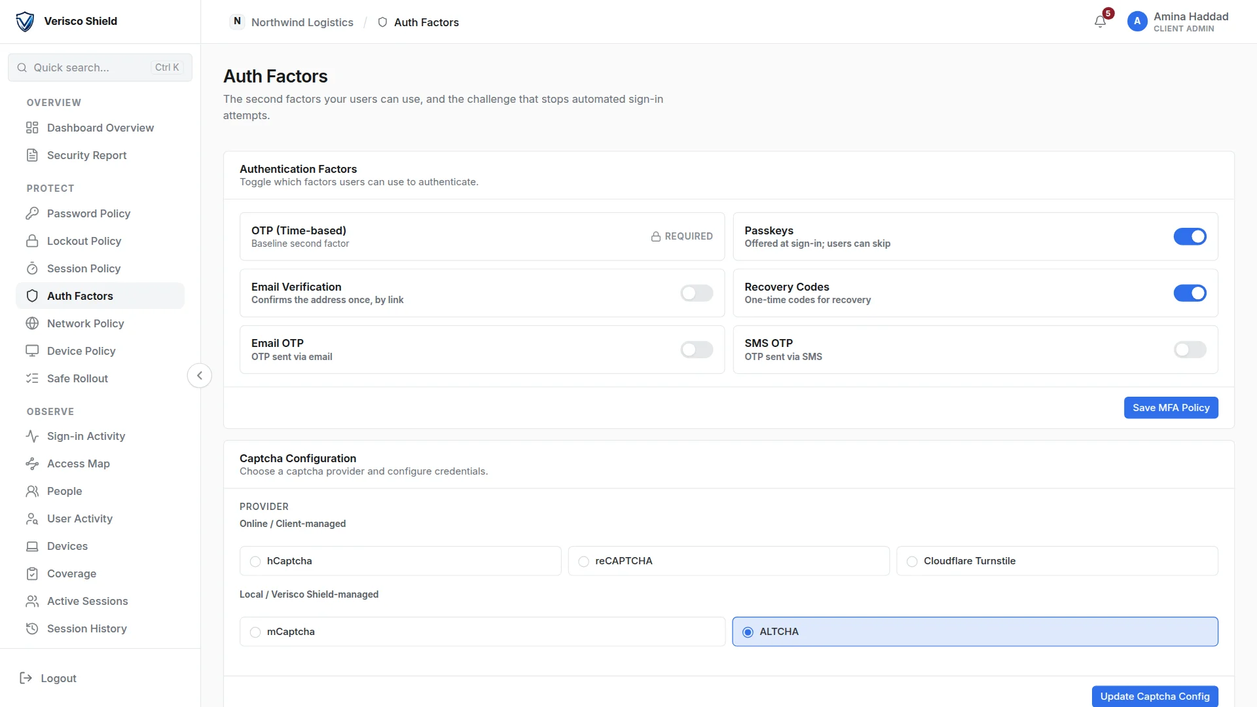This screenshot has width=1257, height=707.
Task: Select Auth Factors in sidebar
Action: [100, 296]
